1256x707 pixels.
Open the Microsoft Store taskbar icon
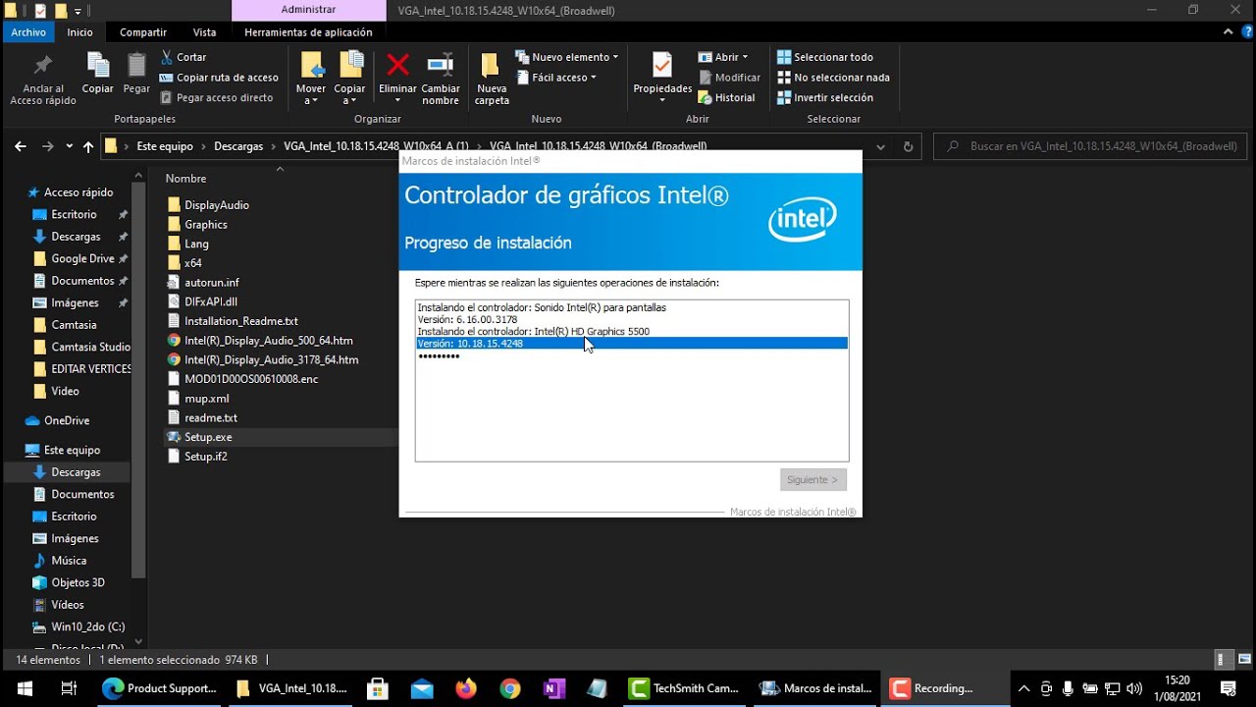click(x=377, y=688)
